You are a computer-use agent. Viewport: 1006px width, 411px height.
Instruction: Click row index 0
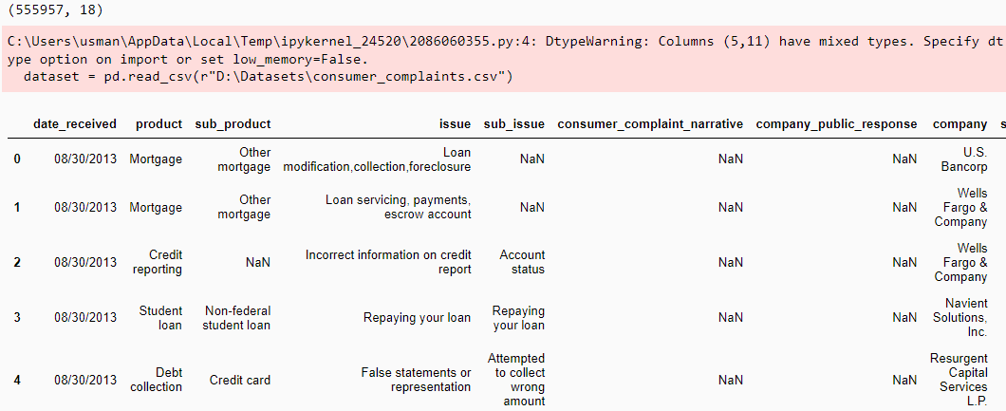click(17, 159)
